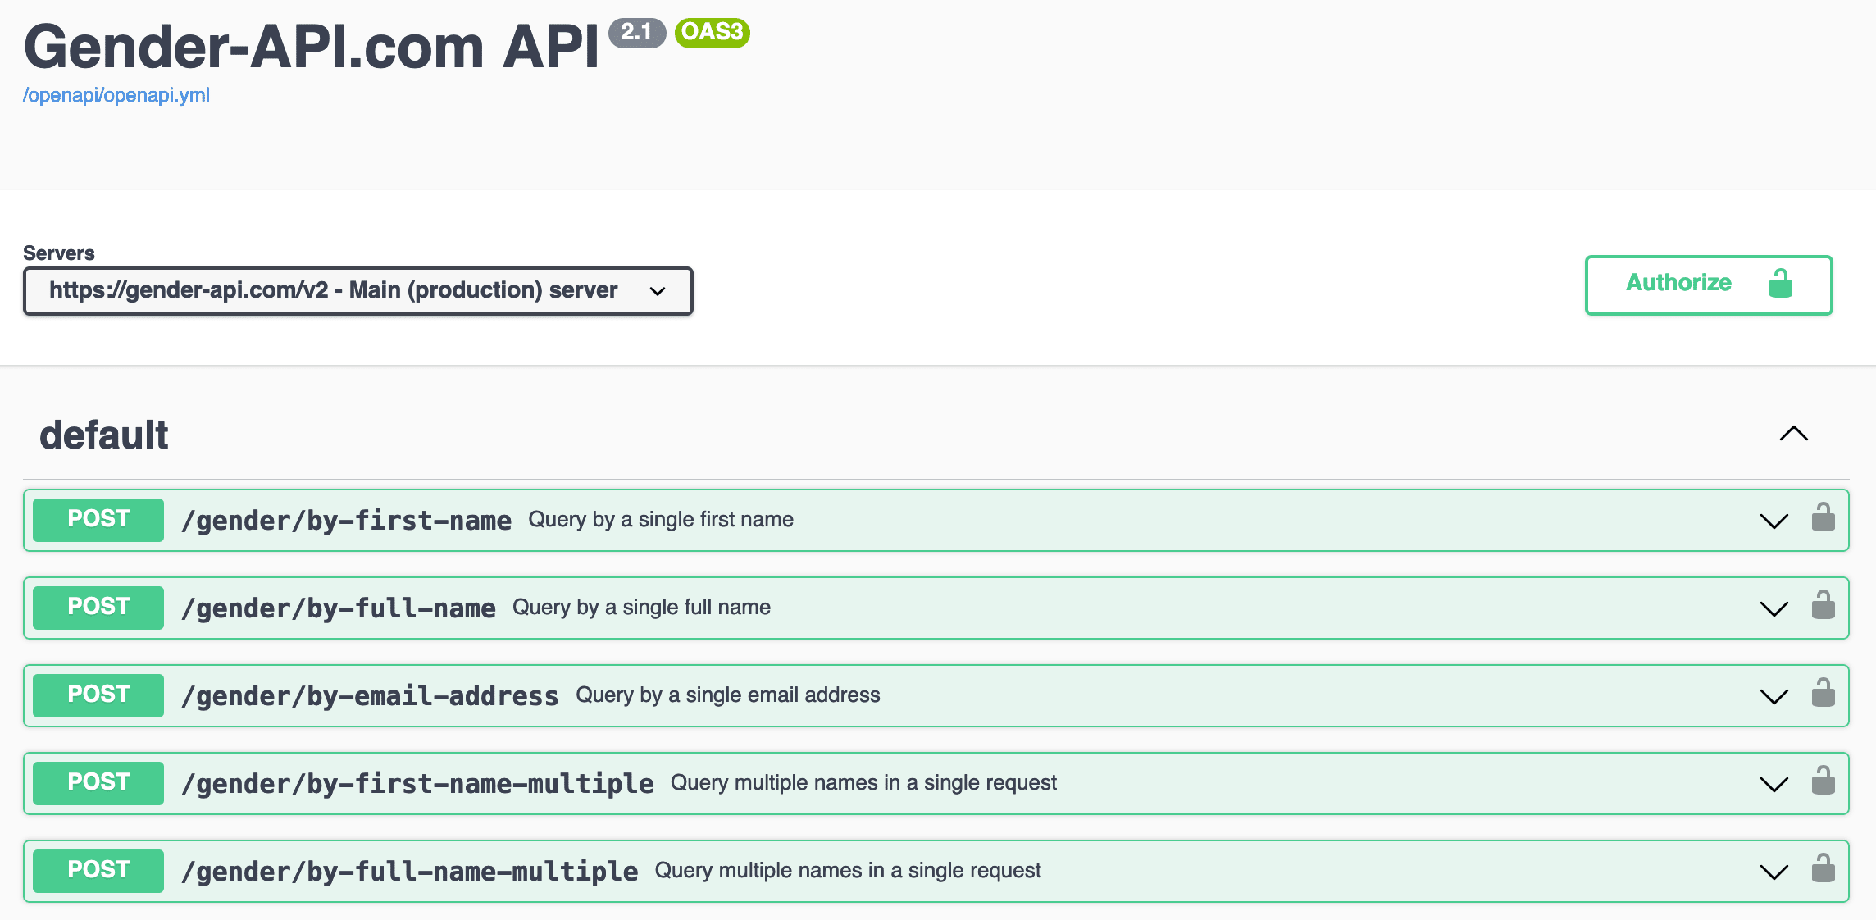Collapse the default section with chevron
Image resolution: width=1876 pixels, height=920 pixels.
[x=1793, y=434]
